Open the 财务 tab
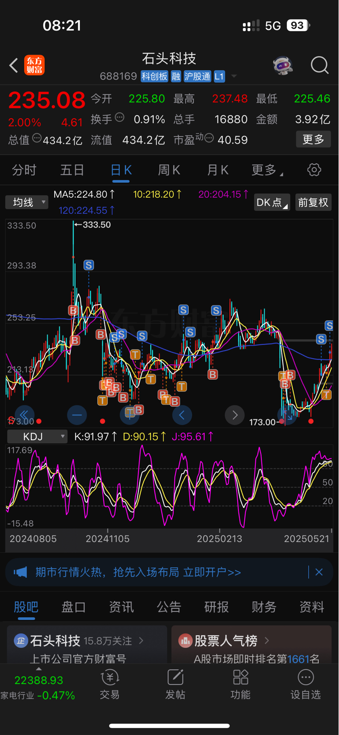339x735 pixels. tap(264, 607)
